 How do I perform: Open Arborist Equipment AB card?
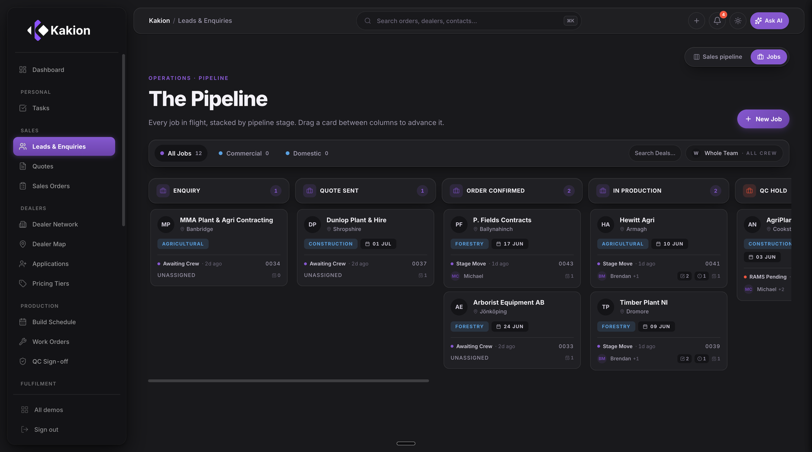click(512, 330)
